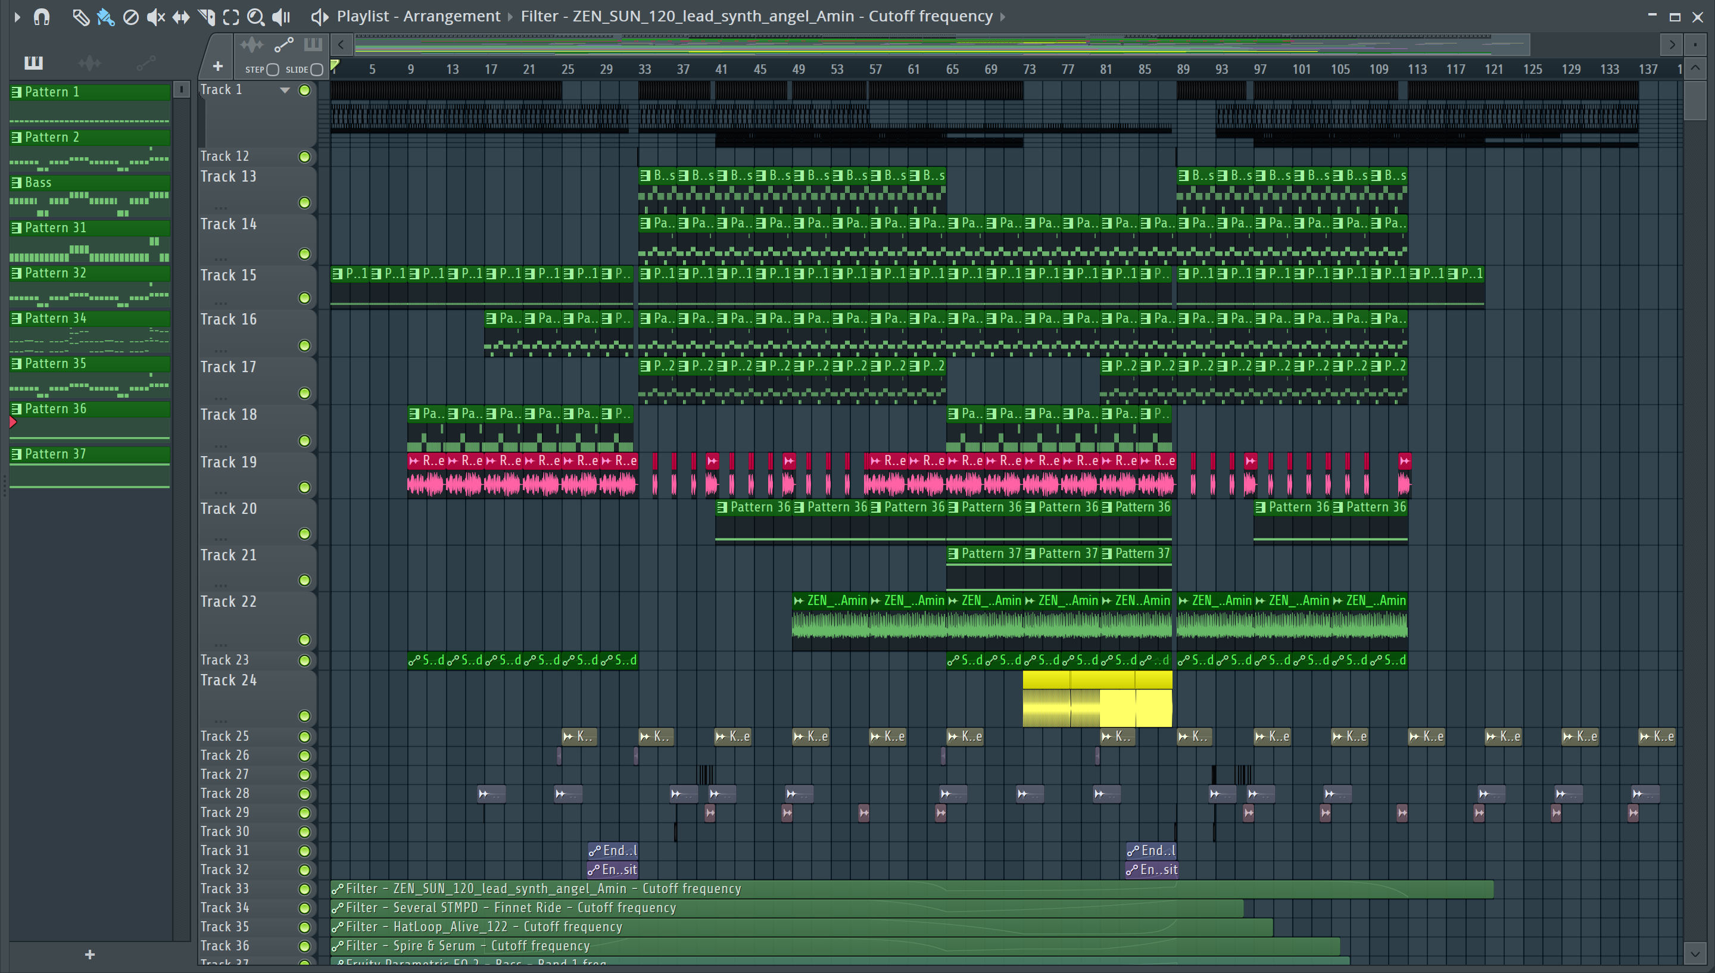1715x973 pixels.
Task: Click picker top-right small handle button
Action: (x=181, y=89)
